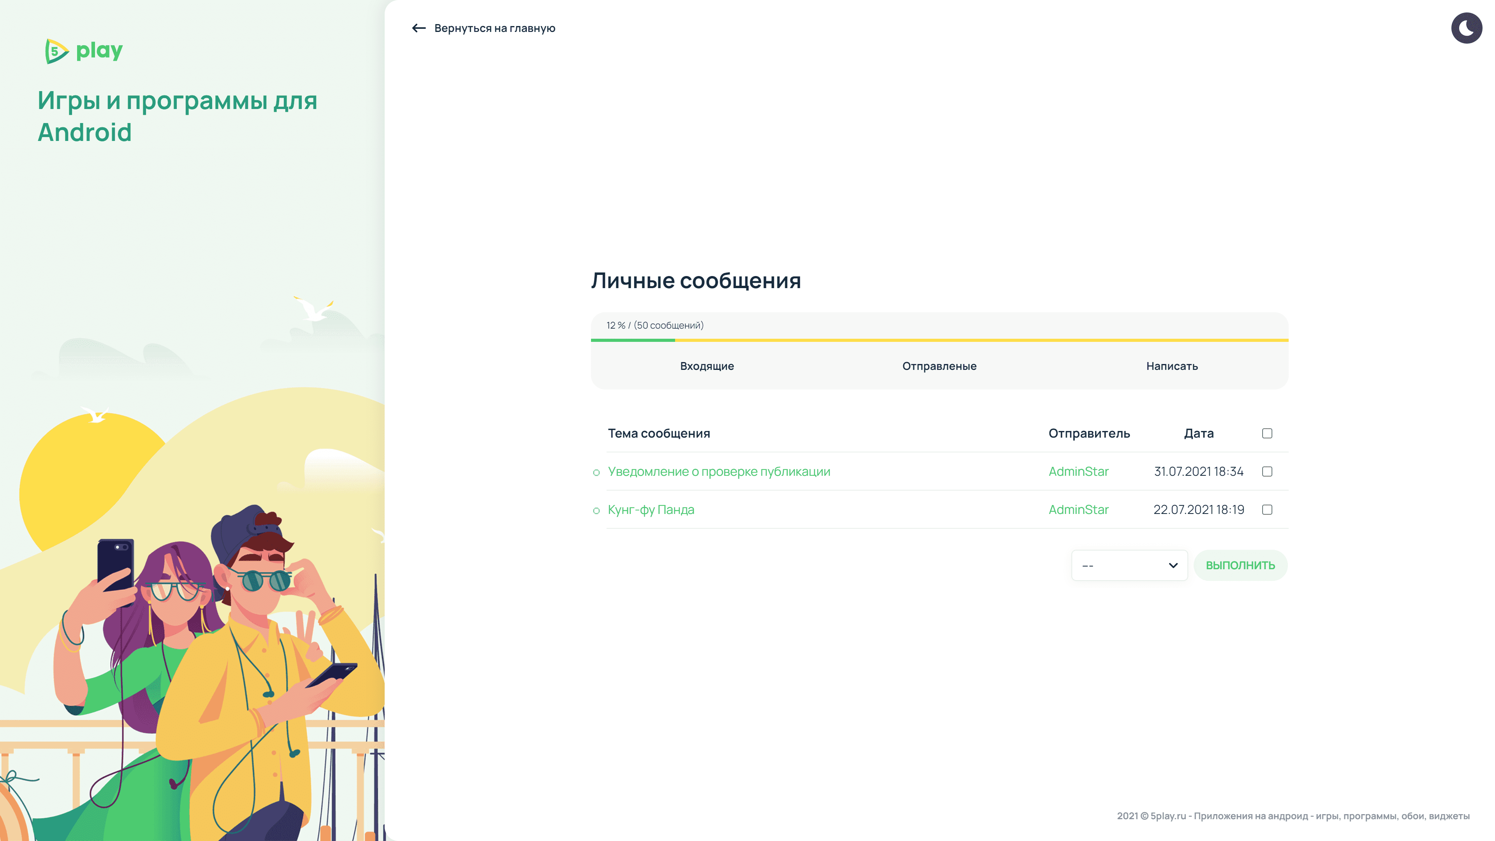This screenshot has width=1495, height=841.
Task: Click the 'Игры и программы для Android' heading
Action: pyautogui.click(x=177, y=116)
